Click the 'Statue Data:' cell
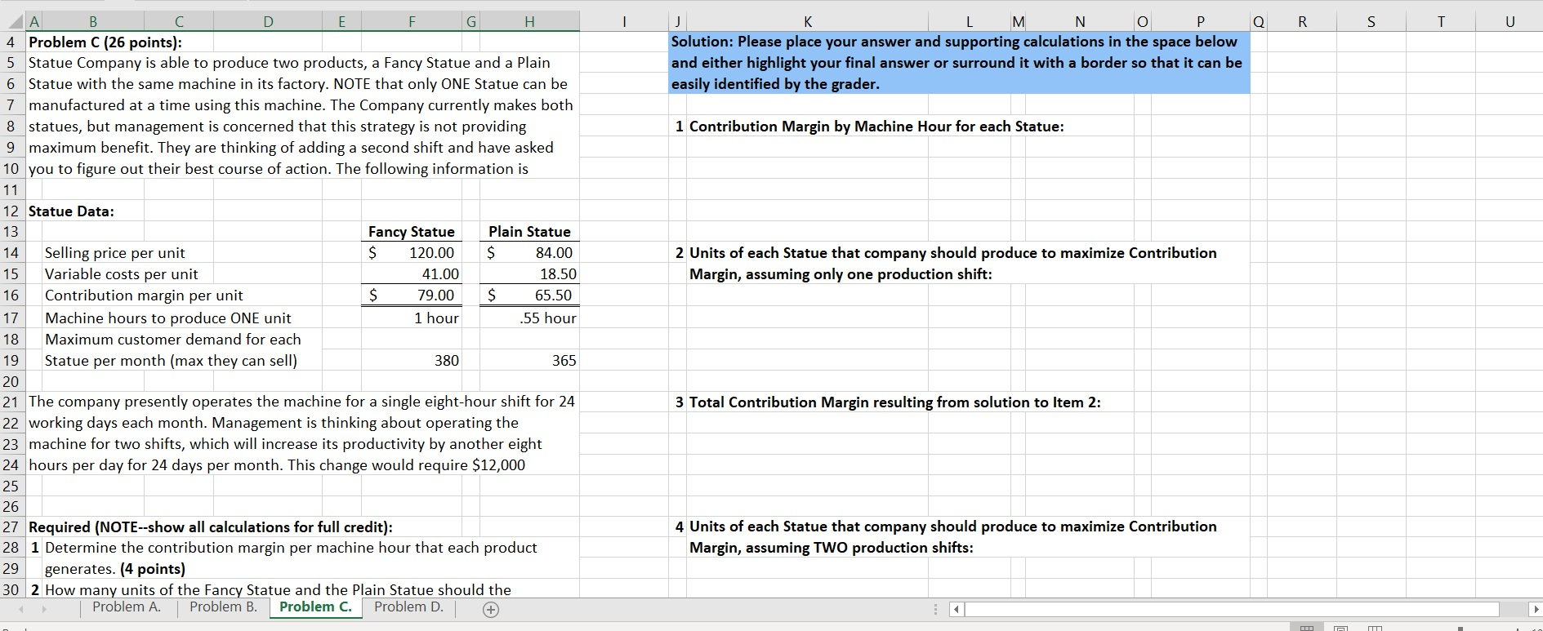Screen dimensions: 1543x631 point(72,211)
